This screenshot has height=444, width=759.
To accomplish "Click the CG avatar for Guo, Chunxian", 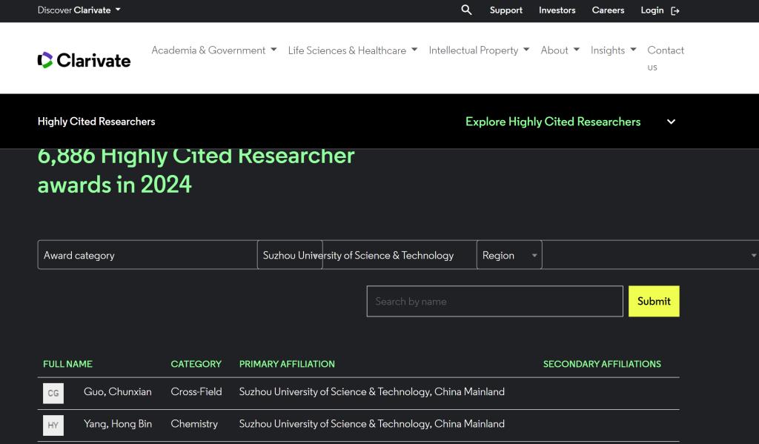I will pyautogui.click(x=53, y=393).
